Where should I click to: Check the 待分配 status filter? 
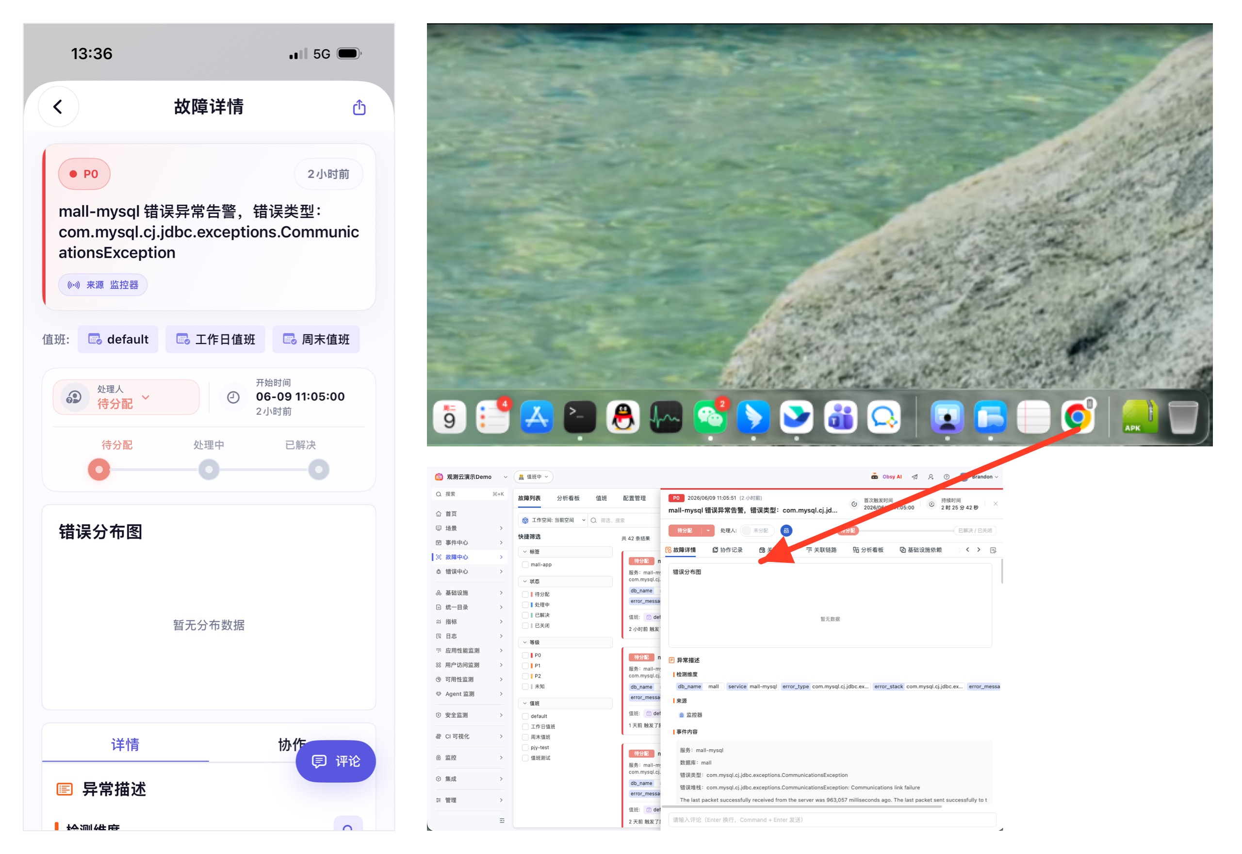(x=525, y=594)
